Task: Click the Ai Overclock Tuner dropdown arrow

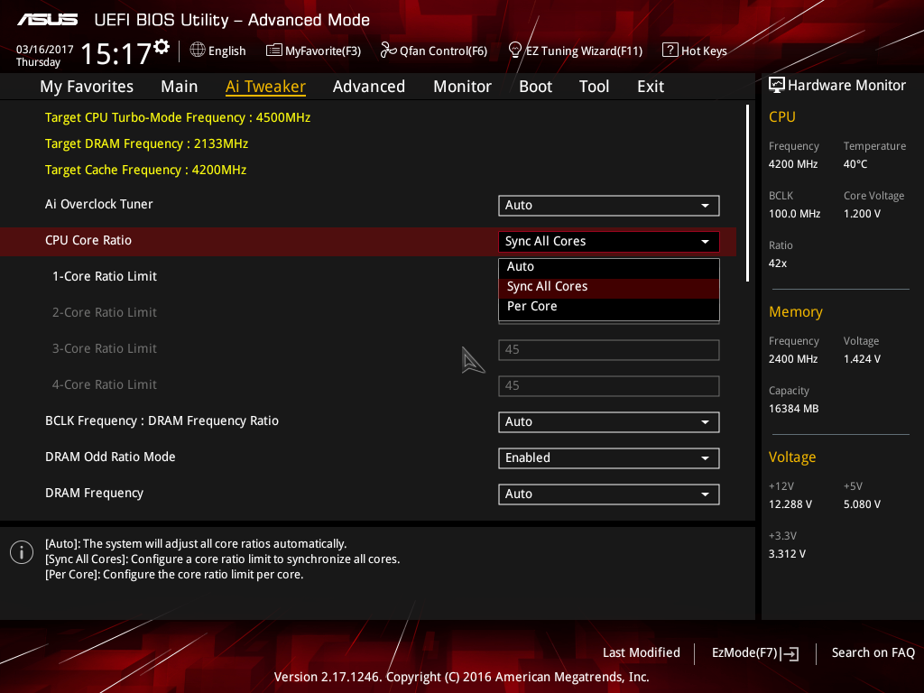Action: 705,206
